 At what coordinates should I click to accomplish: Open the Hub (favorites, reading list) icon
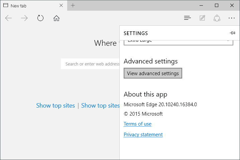point(187,18)
